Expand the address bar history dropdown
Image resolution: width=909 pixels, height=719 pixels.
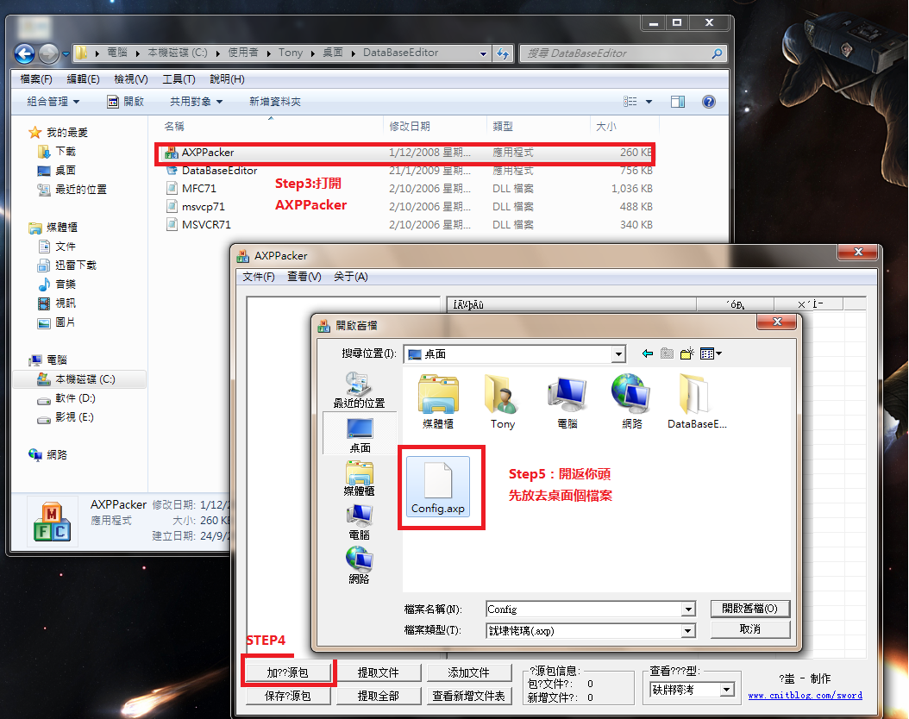[483, 53]
